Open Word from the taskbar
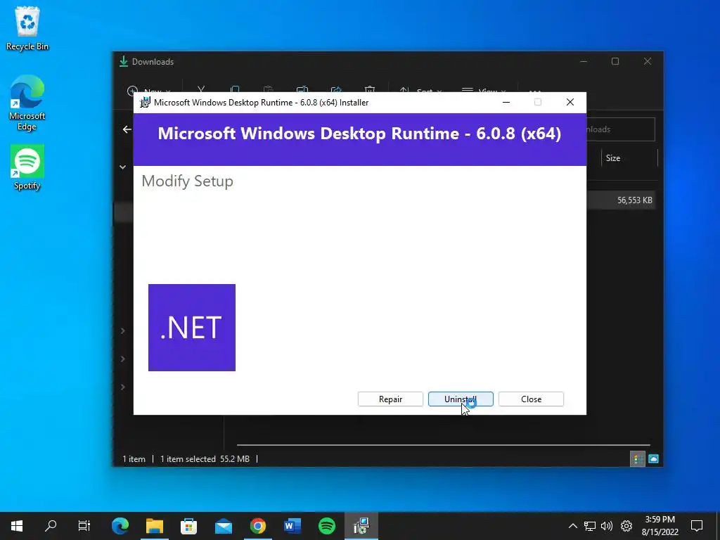This screenshot has width=720, height=540. pyautogui.click(x=292, y=526)
